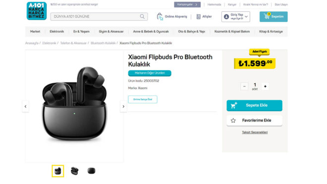
Task: Show next product image arrow
Action: pos(123,107)
